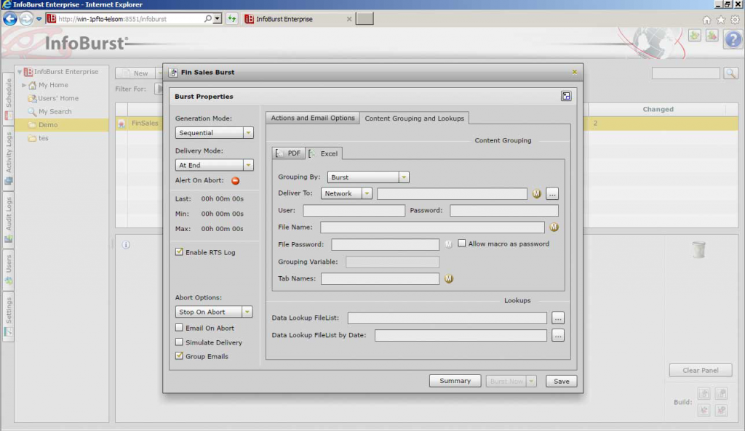Open the InfoBurst help icon

pyautogui.click(x=733, y=39)
